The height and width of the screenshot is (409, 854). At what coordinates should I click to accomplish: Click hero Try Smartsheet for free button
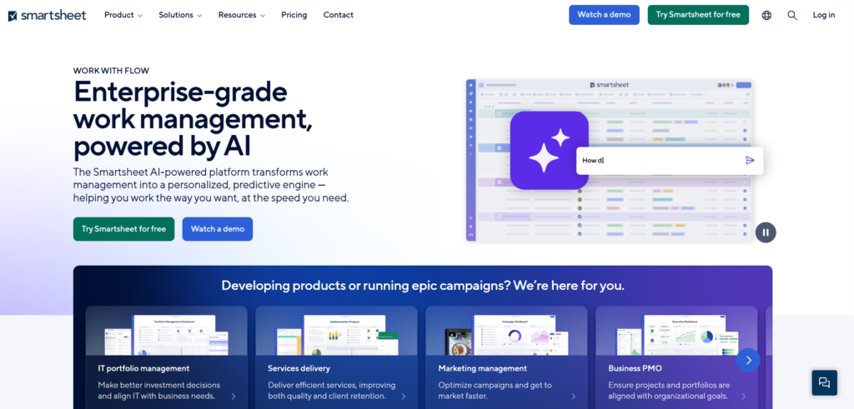pos(123,229)
